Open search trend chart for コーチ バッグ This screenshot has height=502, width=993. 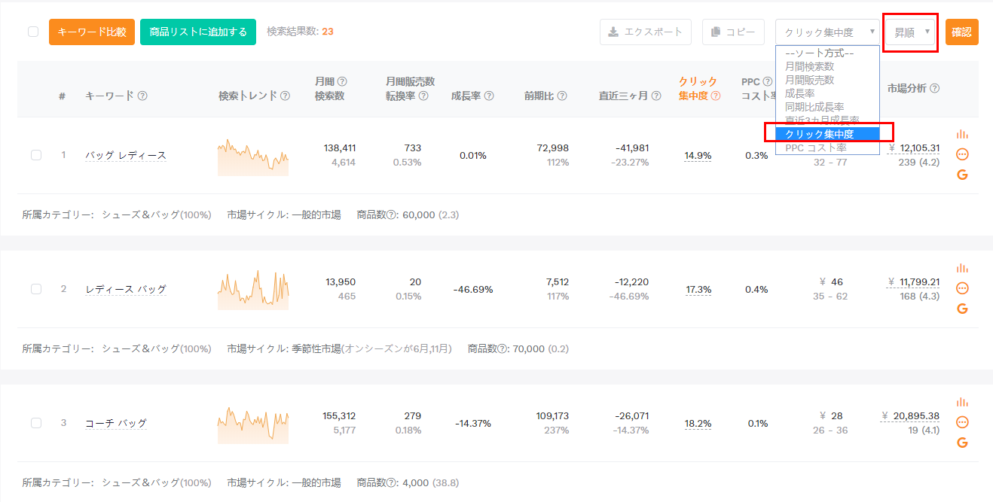coord(253,425)
